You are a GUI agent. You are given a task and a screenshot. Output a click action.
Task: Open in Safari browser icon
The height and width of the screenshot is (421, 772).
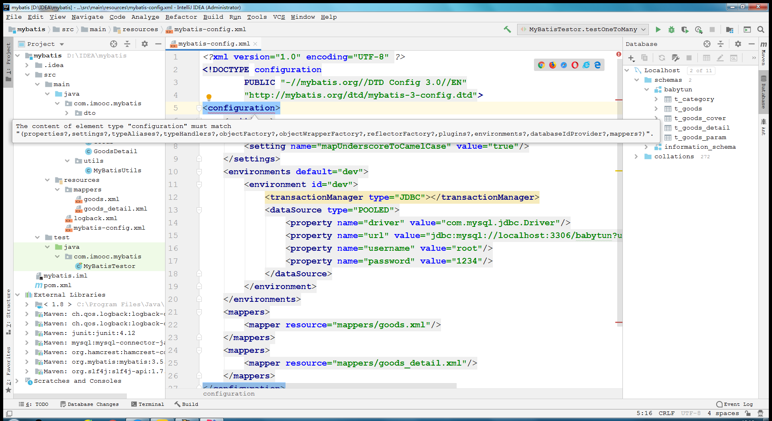[x=563, y=65]
